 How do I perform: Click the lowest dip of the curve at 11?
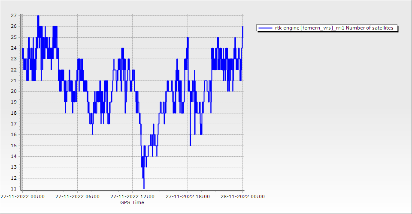144,188
